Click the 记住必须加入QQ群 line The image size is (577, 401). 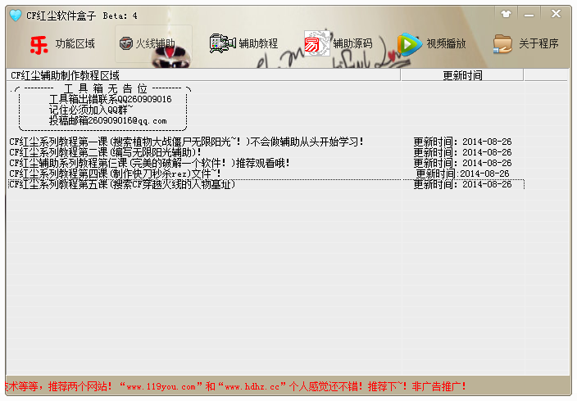click(x=91, y=110)
